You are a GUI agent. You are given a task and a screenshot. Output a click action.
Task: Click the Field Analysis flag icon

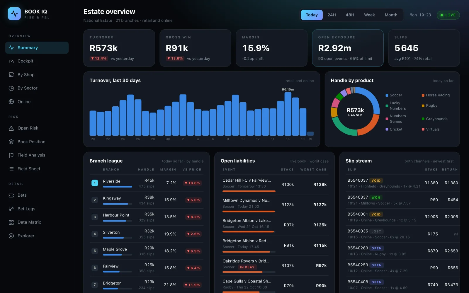[11, 155]
